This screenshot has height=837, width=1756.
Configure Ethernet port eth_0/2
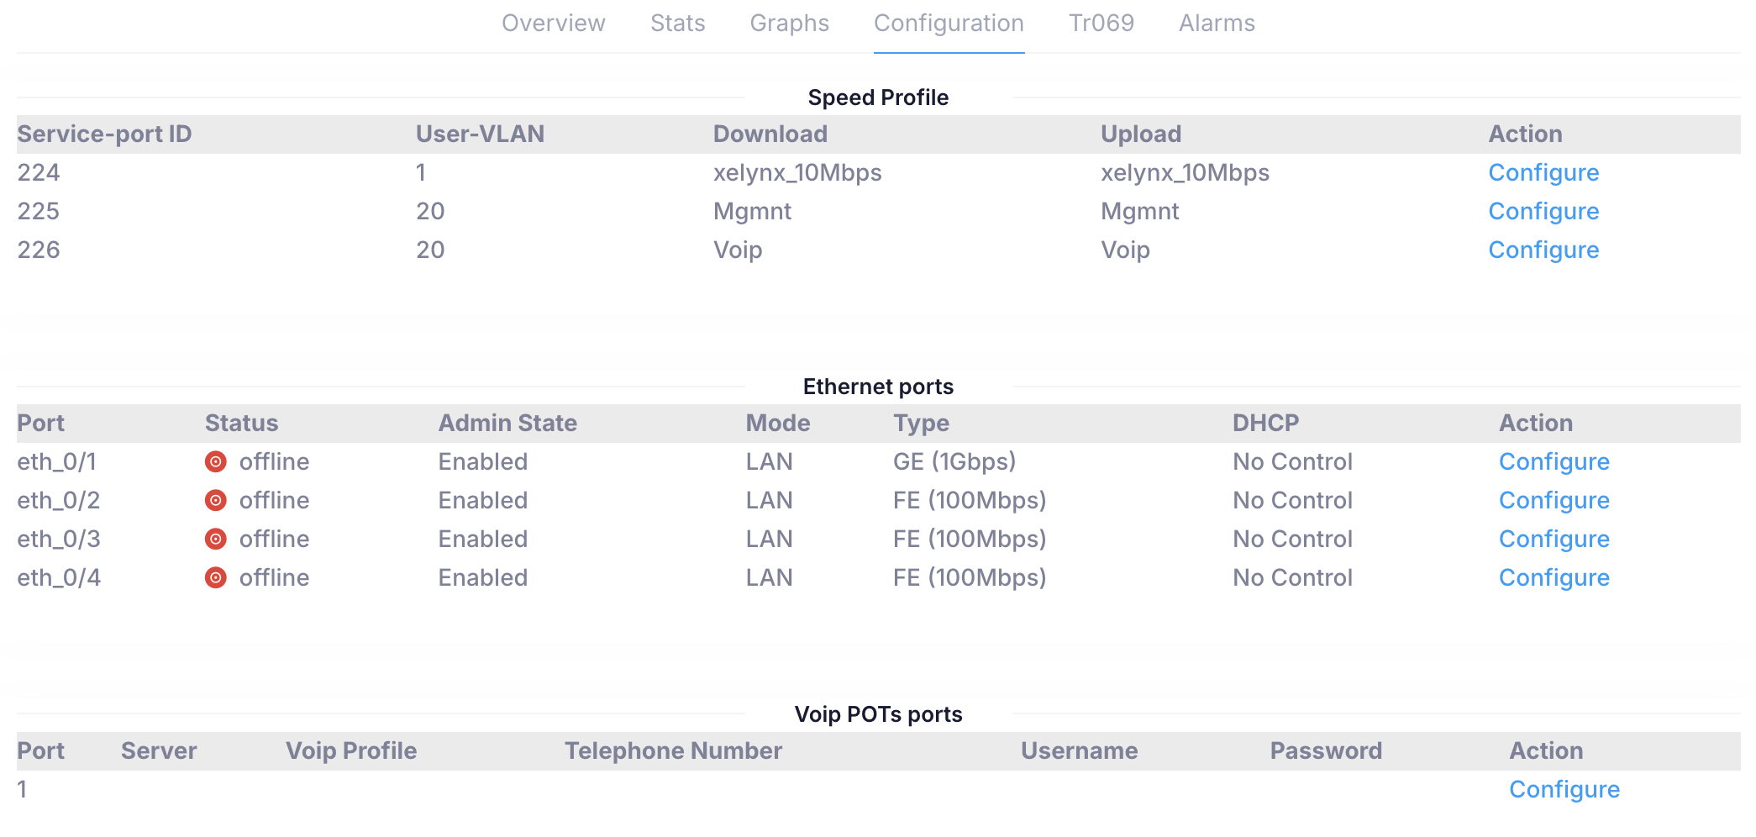(x=1554, y=500)
